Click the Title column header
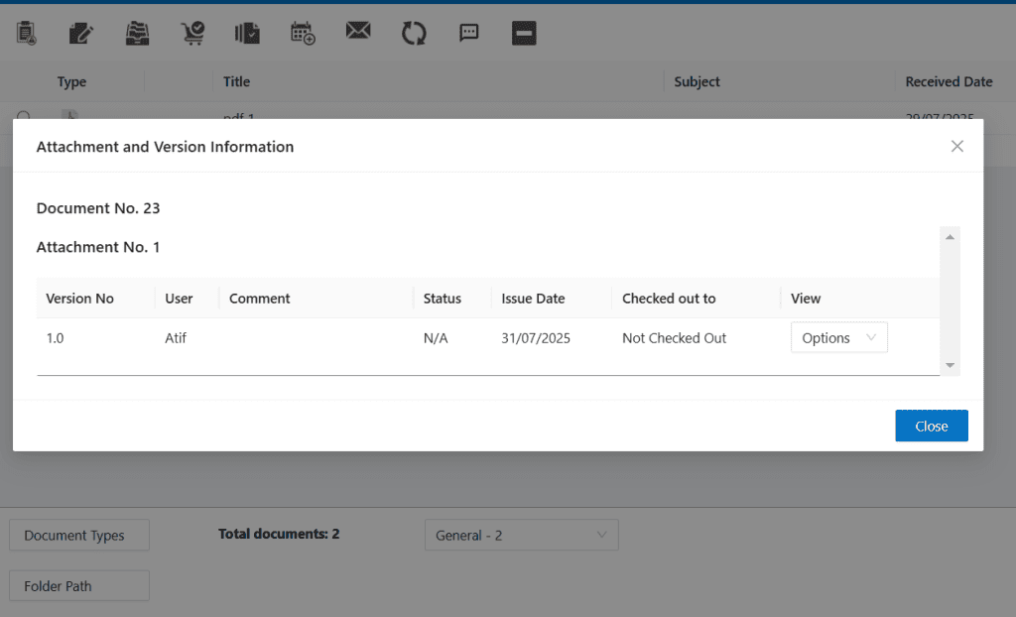This screenshot has height=617, width=1016. [x=237, y=81]
